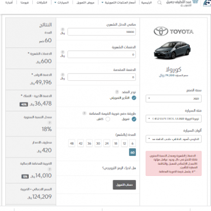The height and width of the screenshot is (211, 211).
Task: Click the search magnifier icon in header
Action: (159, 3)
